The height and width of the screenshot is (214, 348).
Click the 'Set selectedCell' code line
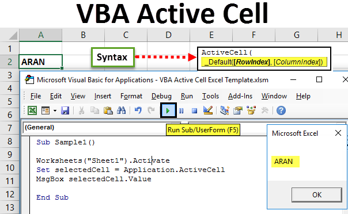tap(131, 170)
